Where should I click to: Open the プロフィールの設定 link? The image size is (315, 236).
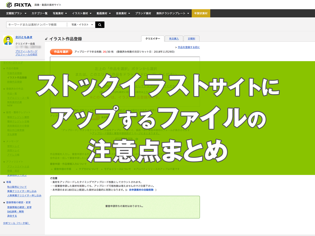coord(26,55)
